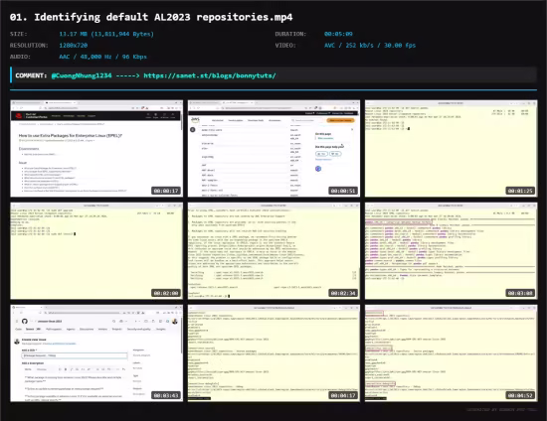Open the thumbnail stamped 00:00:17

(x=96, y=149)
